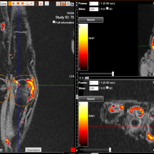Click the red color square at the bottom
This screenshot has height=154, width=154.
tap(73, 150)
